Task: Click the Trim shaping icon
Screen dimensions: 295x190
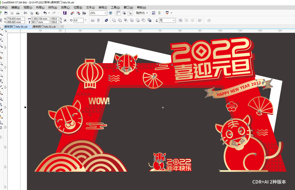Action: click(x=120, y=20)
